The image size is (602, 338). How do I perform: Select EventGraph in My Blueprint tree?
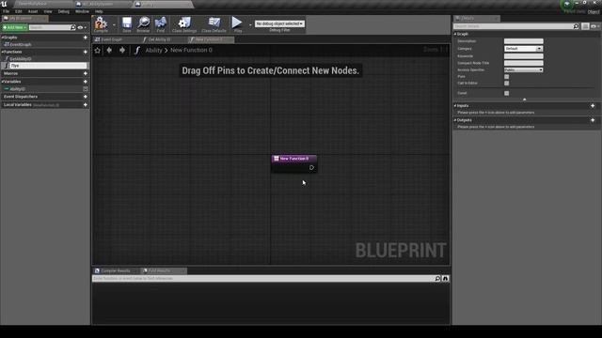(21, 44)
